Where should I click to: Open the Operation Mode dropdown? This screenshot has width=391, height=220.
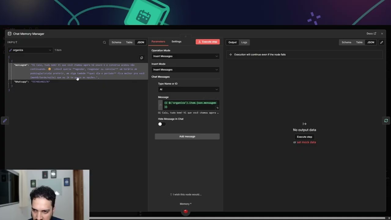185,56
